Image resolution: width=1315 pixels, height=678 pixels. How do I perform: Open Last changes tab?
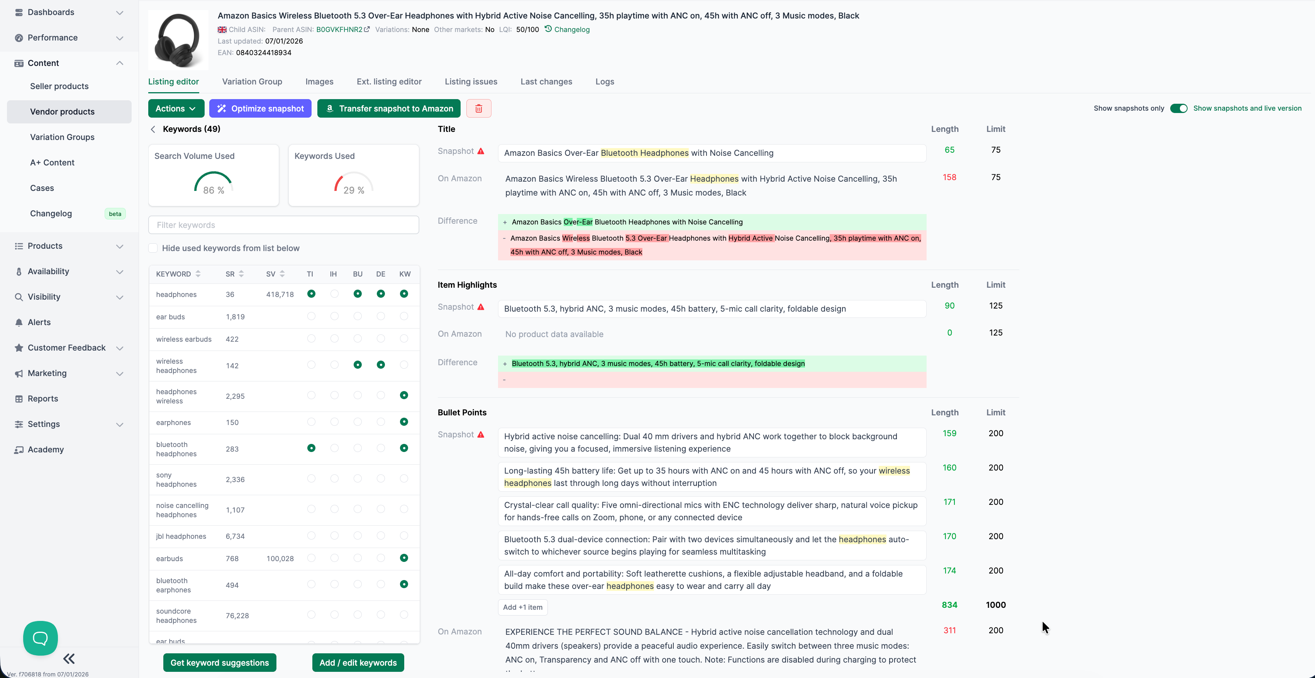pyautogui.click(x=546, y=81)
